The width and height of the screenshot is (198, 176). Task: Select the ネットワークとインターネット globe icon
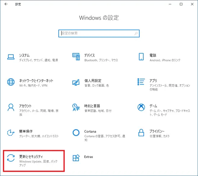point(11,82)
